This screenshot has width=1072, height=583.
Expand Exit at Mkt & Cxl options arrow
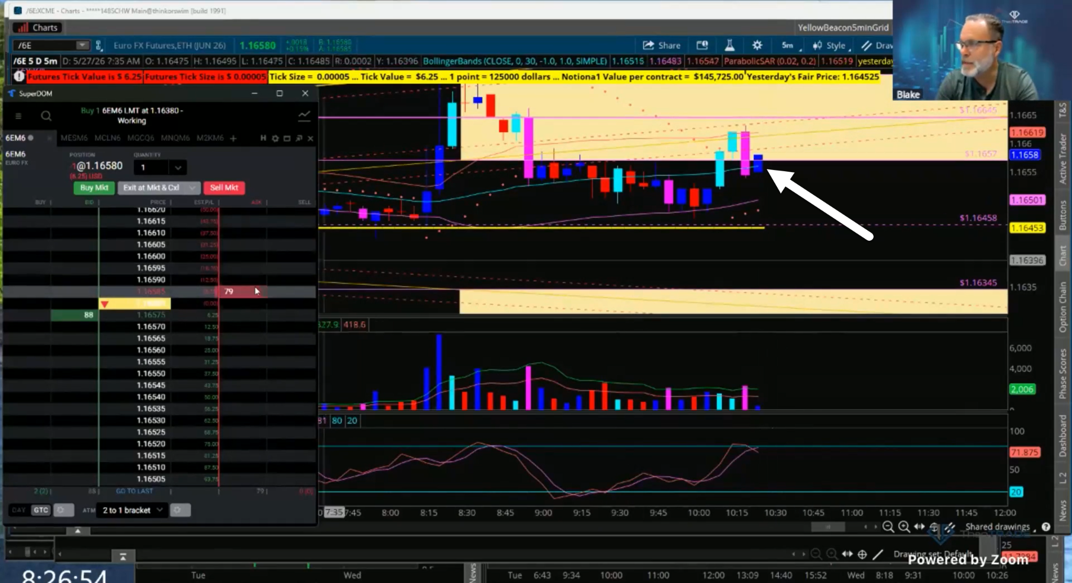(x=193, y=187)
